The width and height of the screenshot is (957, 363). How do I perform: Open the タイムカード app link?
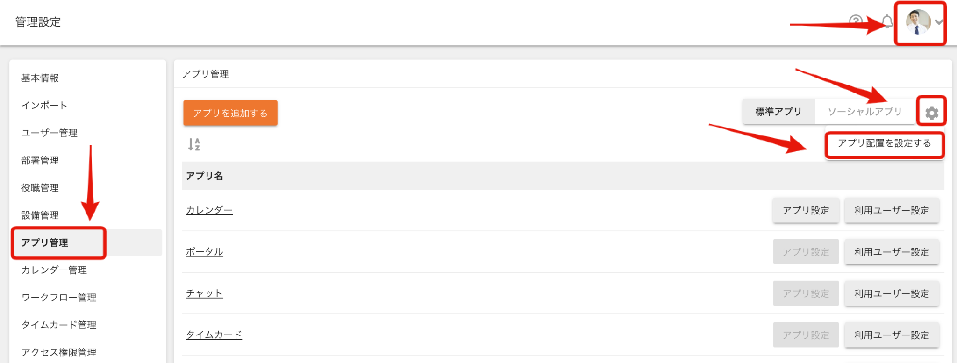[214, 335]
